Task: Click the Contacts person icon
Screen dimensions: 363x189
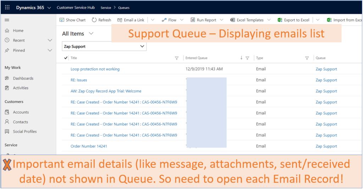Action: coord(7,121)
